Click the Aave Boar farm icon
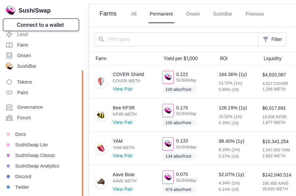The width and height of the screenshot is (296, 196). [x=101, y=182]
